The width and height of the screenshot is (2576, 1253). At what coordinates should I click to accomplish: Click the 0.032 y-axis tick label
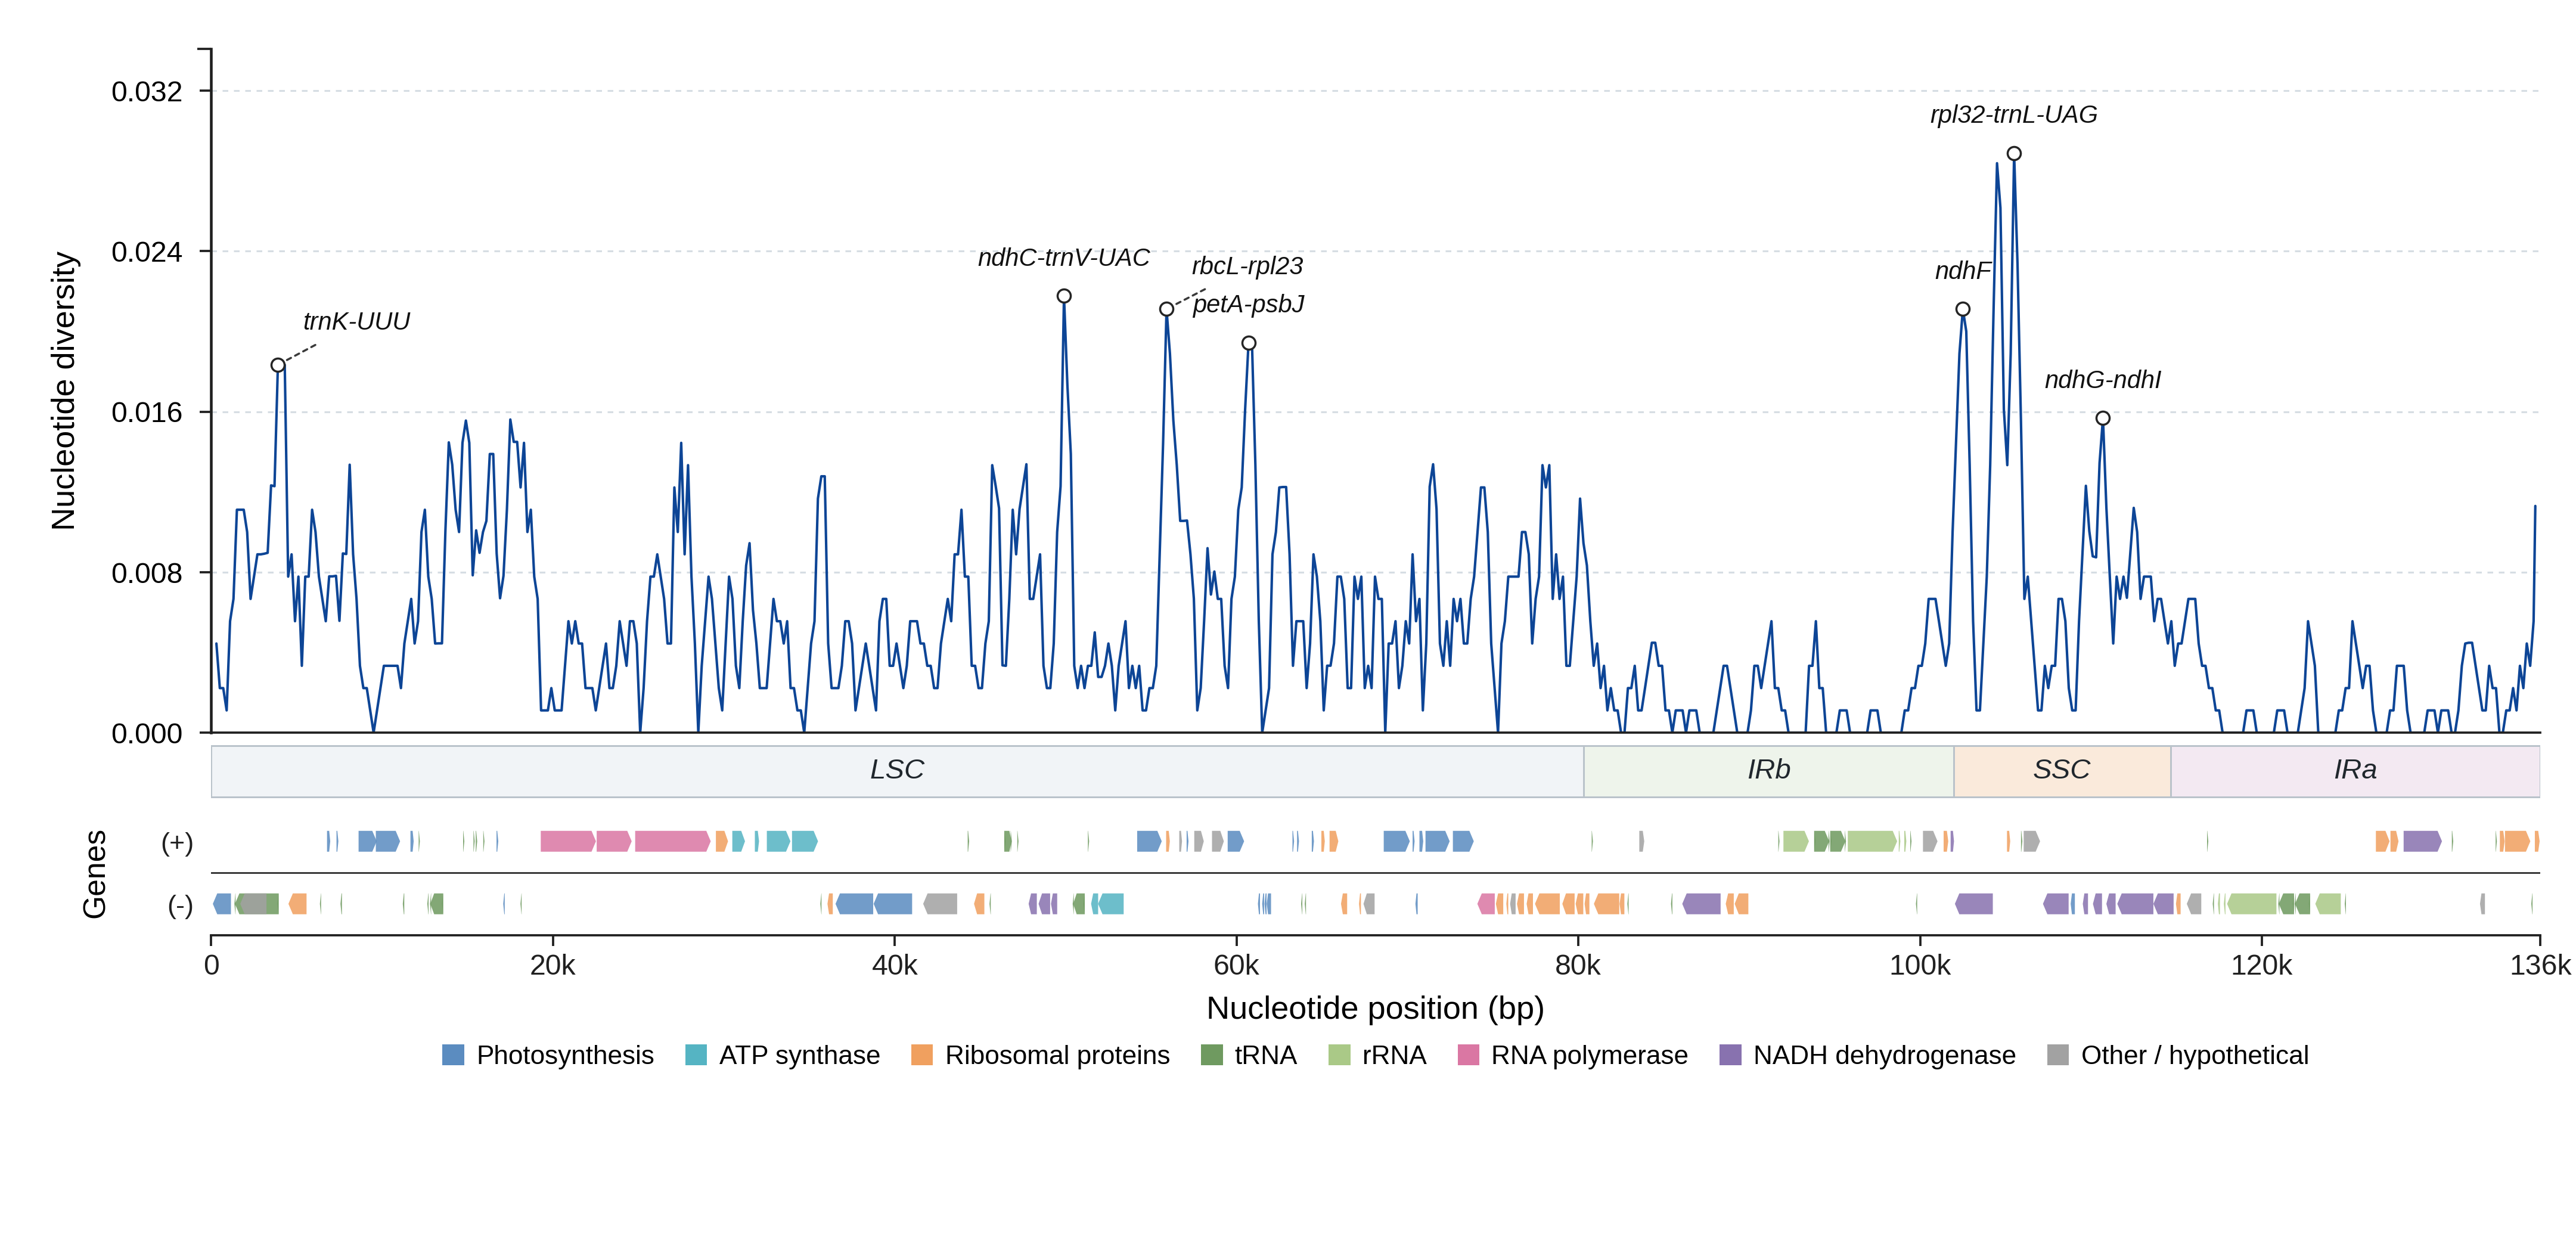point(147,92)
